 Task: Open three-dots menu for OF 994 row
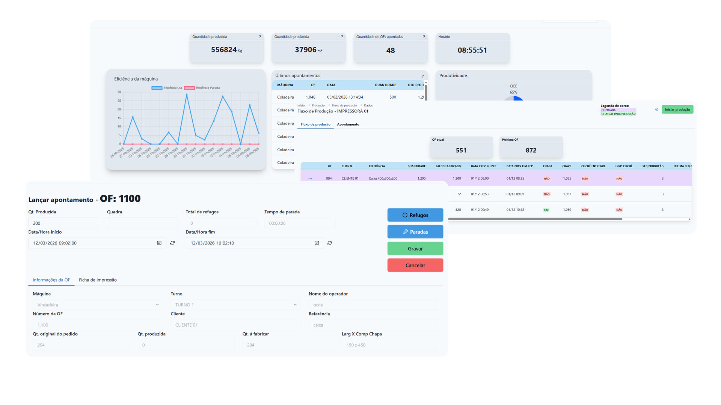[x=310, y=178]
